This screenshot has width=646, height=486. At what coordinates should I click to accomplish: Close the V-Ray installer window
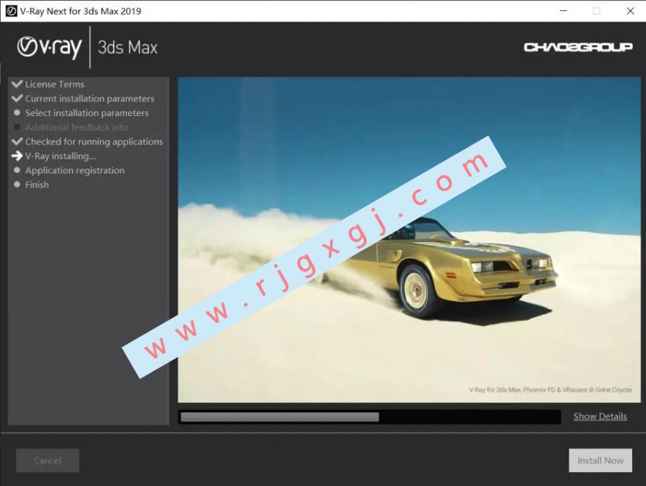tap(630, 11)
